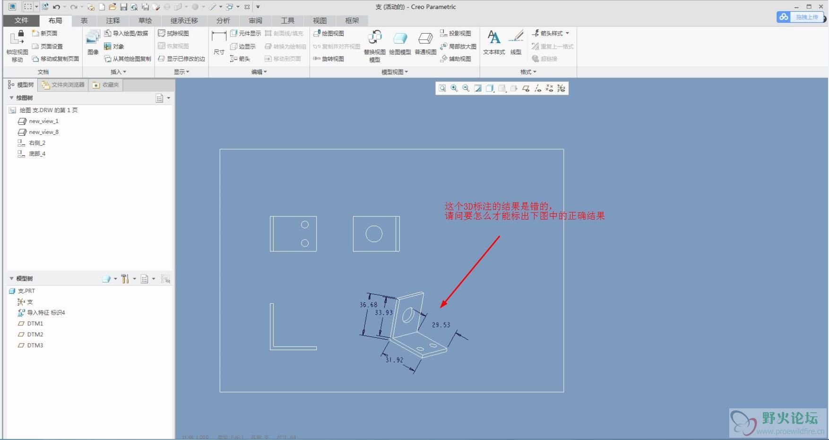
Task: Expand the 显示 group dropdown
Action: tap(181, 72)
